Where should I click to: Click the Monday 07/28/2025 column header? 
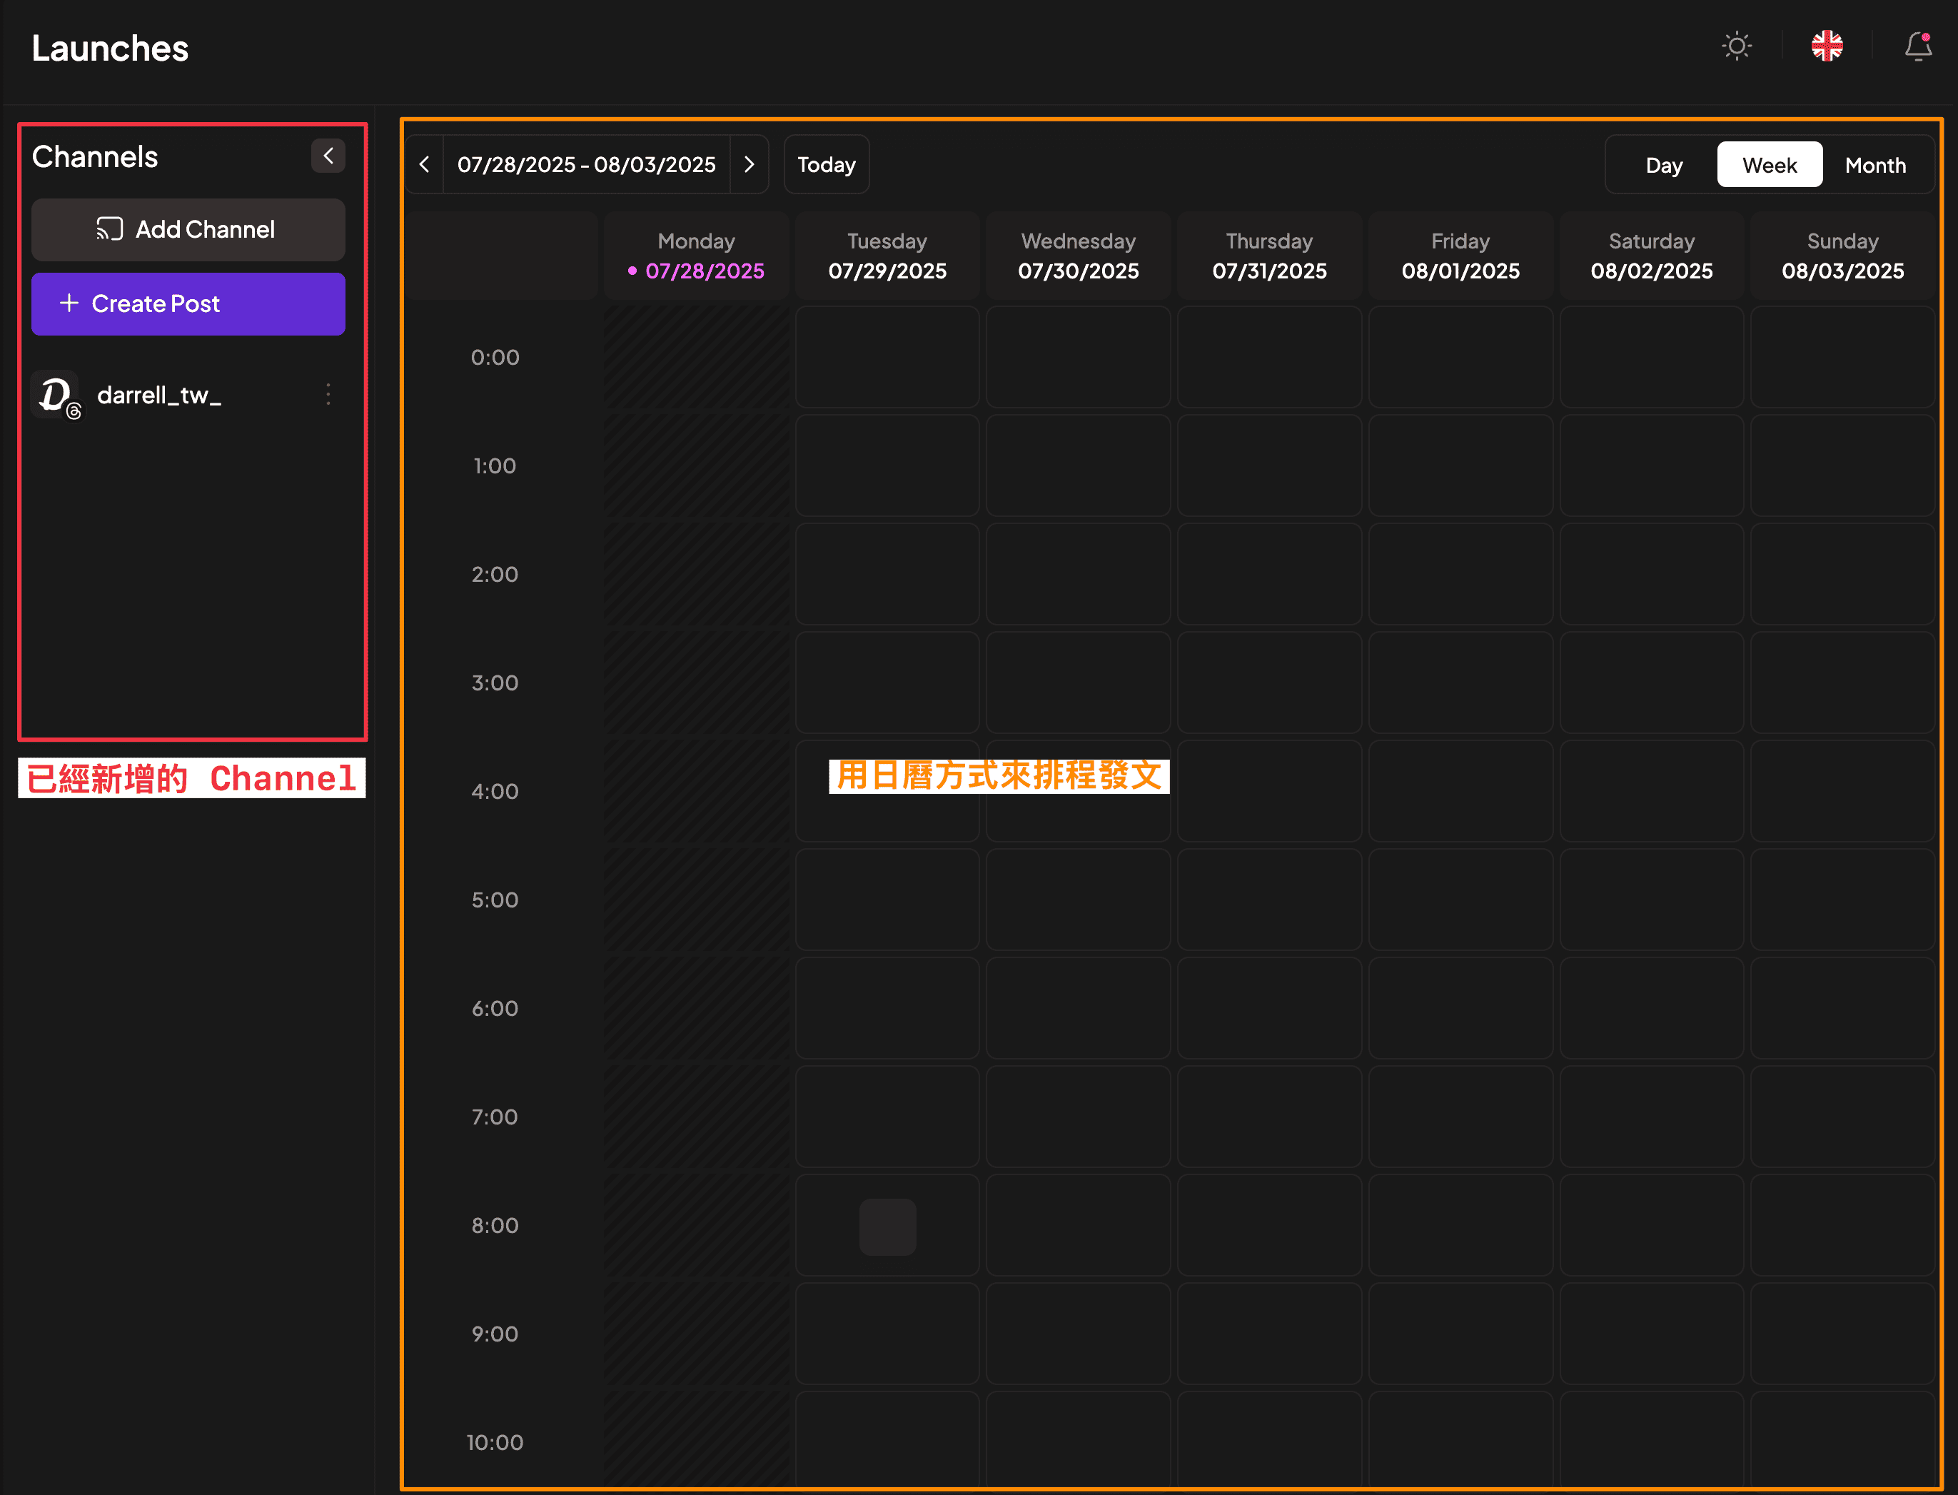pyautogui.click(x=697, y=256)
